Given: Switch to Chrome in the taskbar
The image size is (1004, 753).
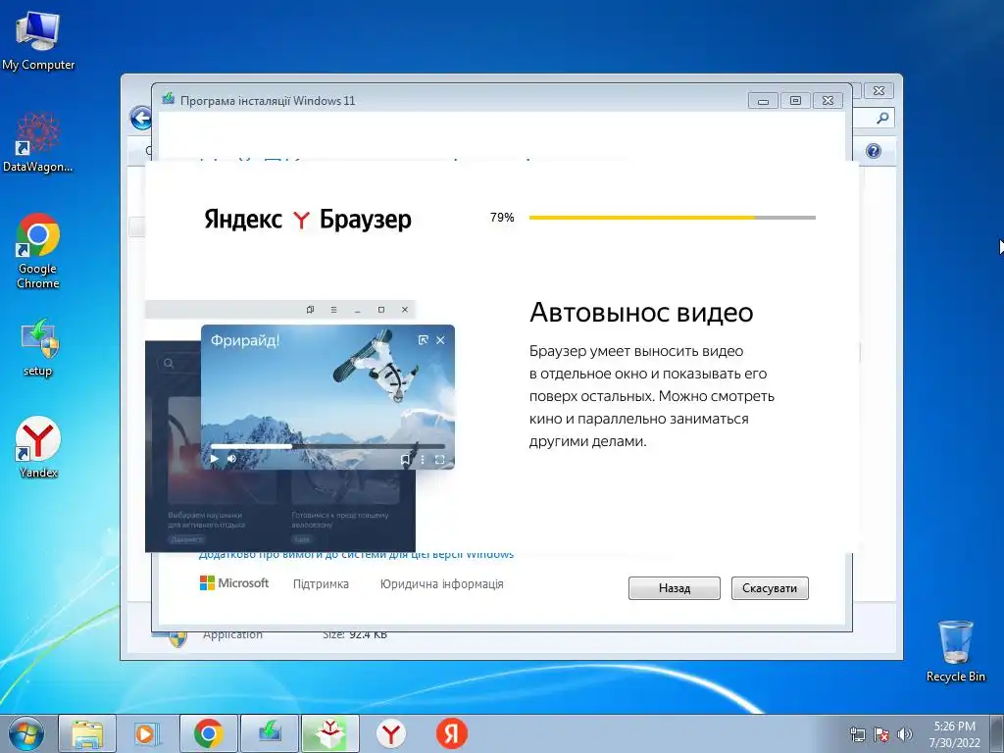Looking at the screenshot, I should pyautogui.click(x=208, y=733).
